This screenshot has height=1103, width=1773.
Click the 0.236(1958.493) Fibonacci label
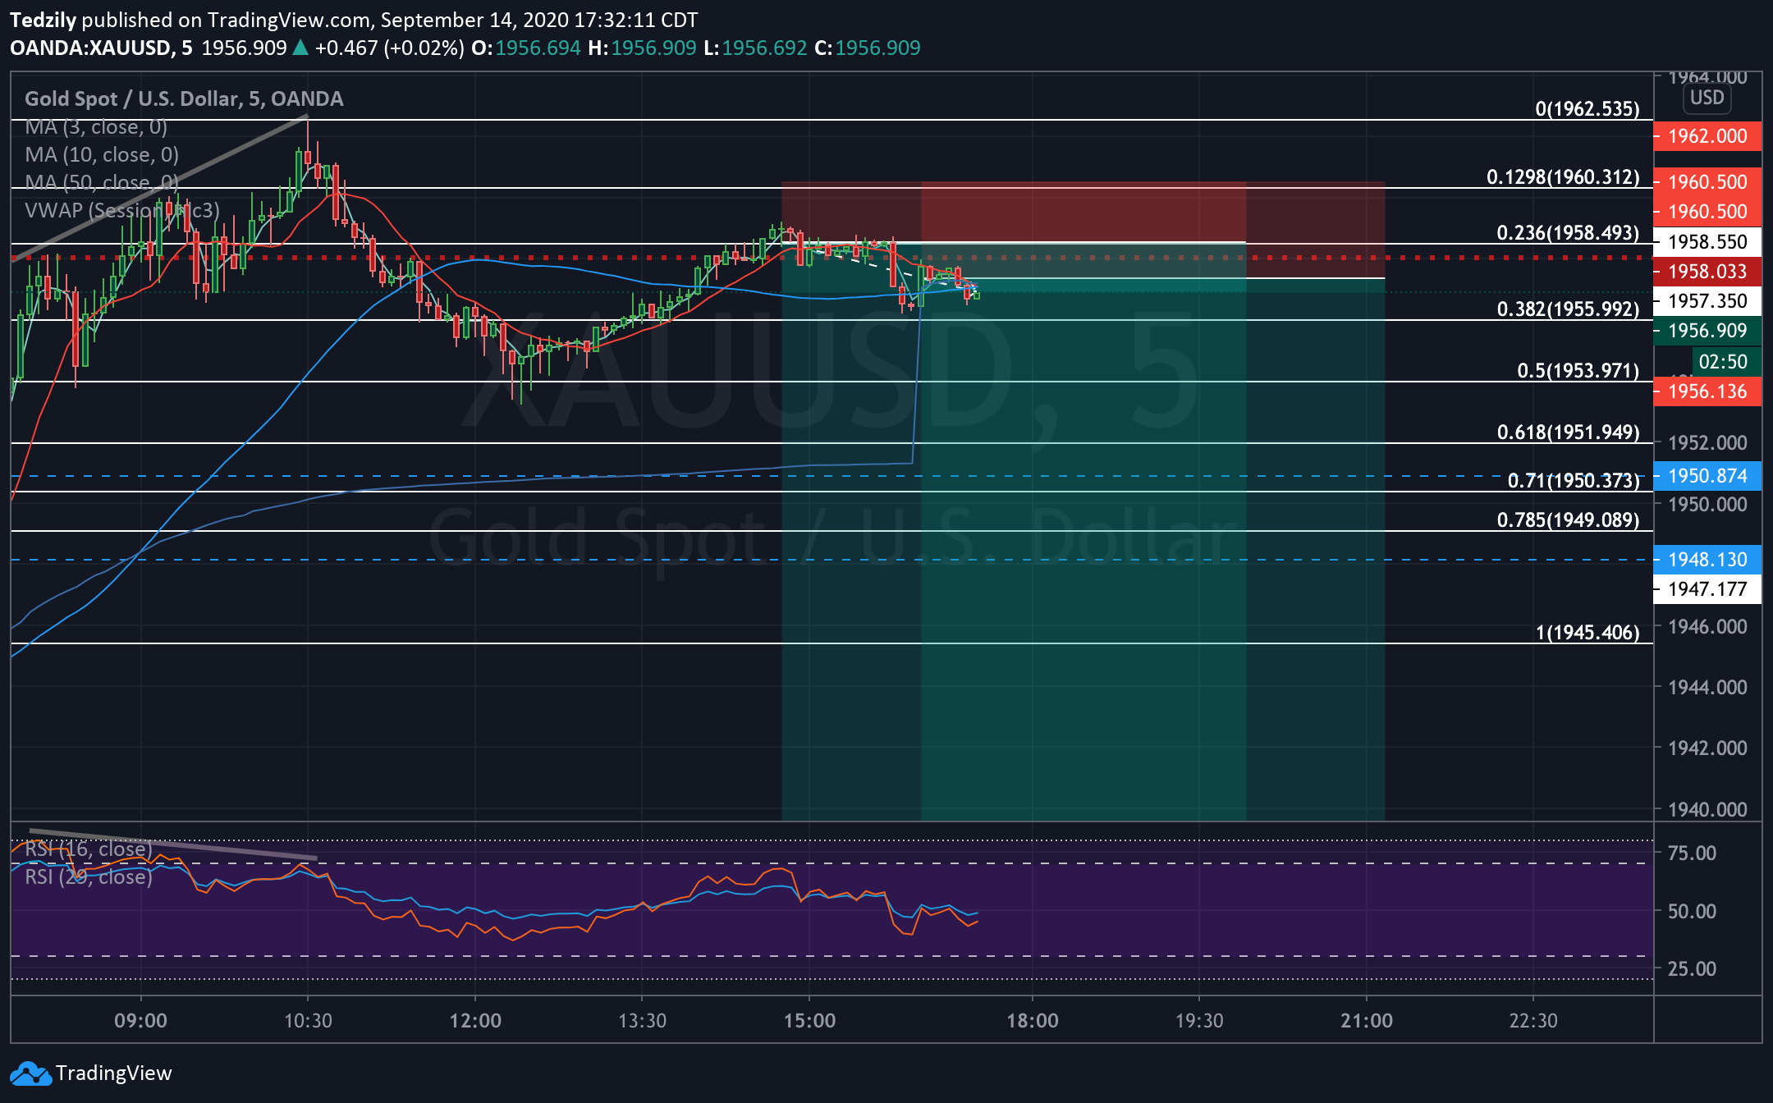(1568, 233)
